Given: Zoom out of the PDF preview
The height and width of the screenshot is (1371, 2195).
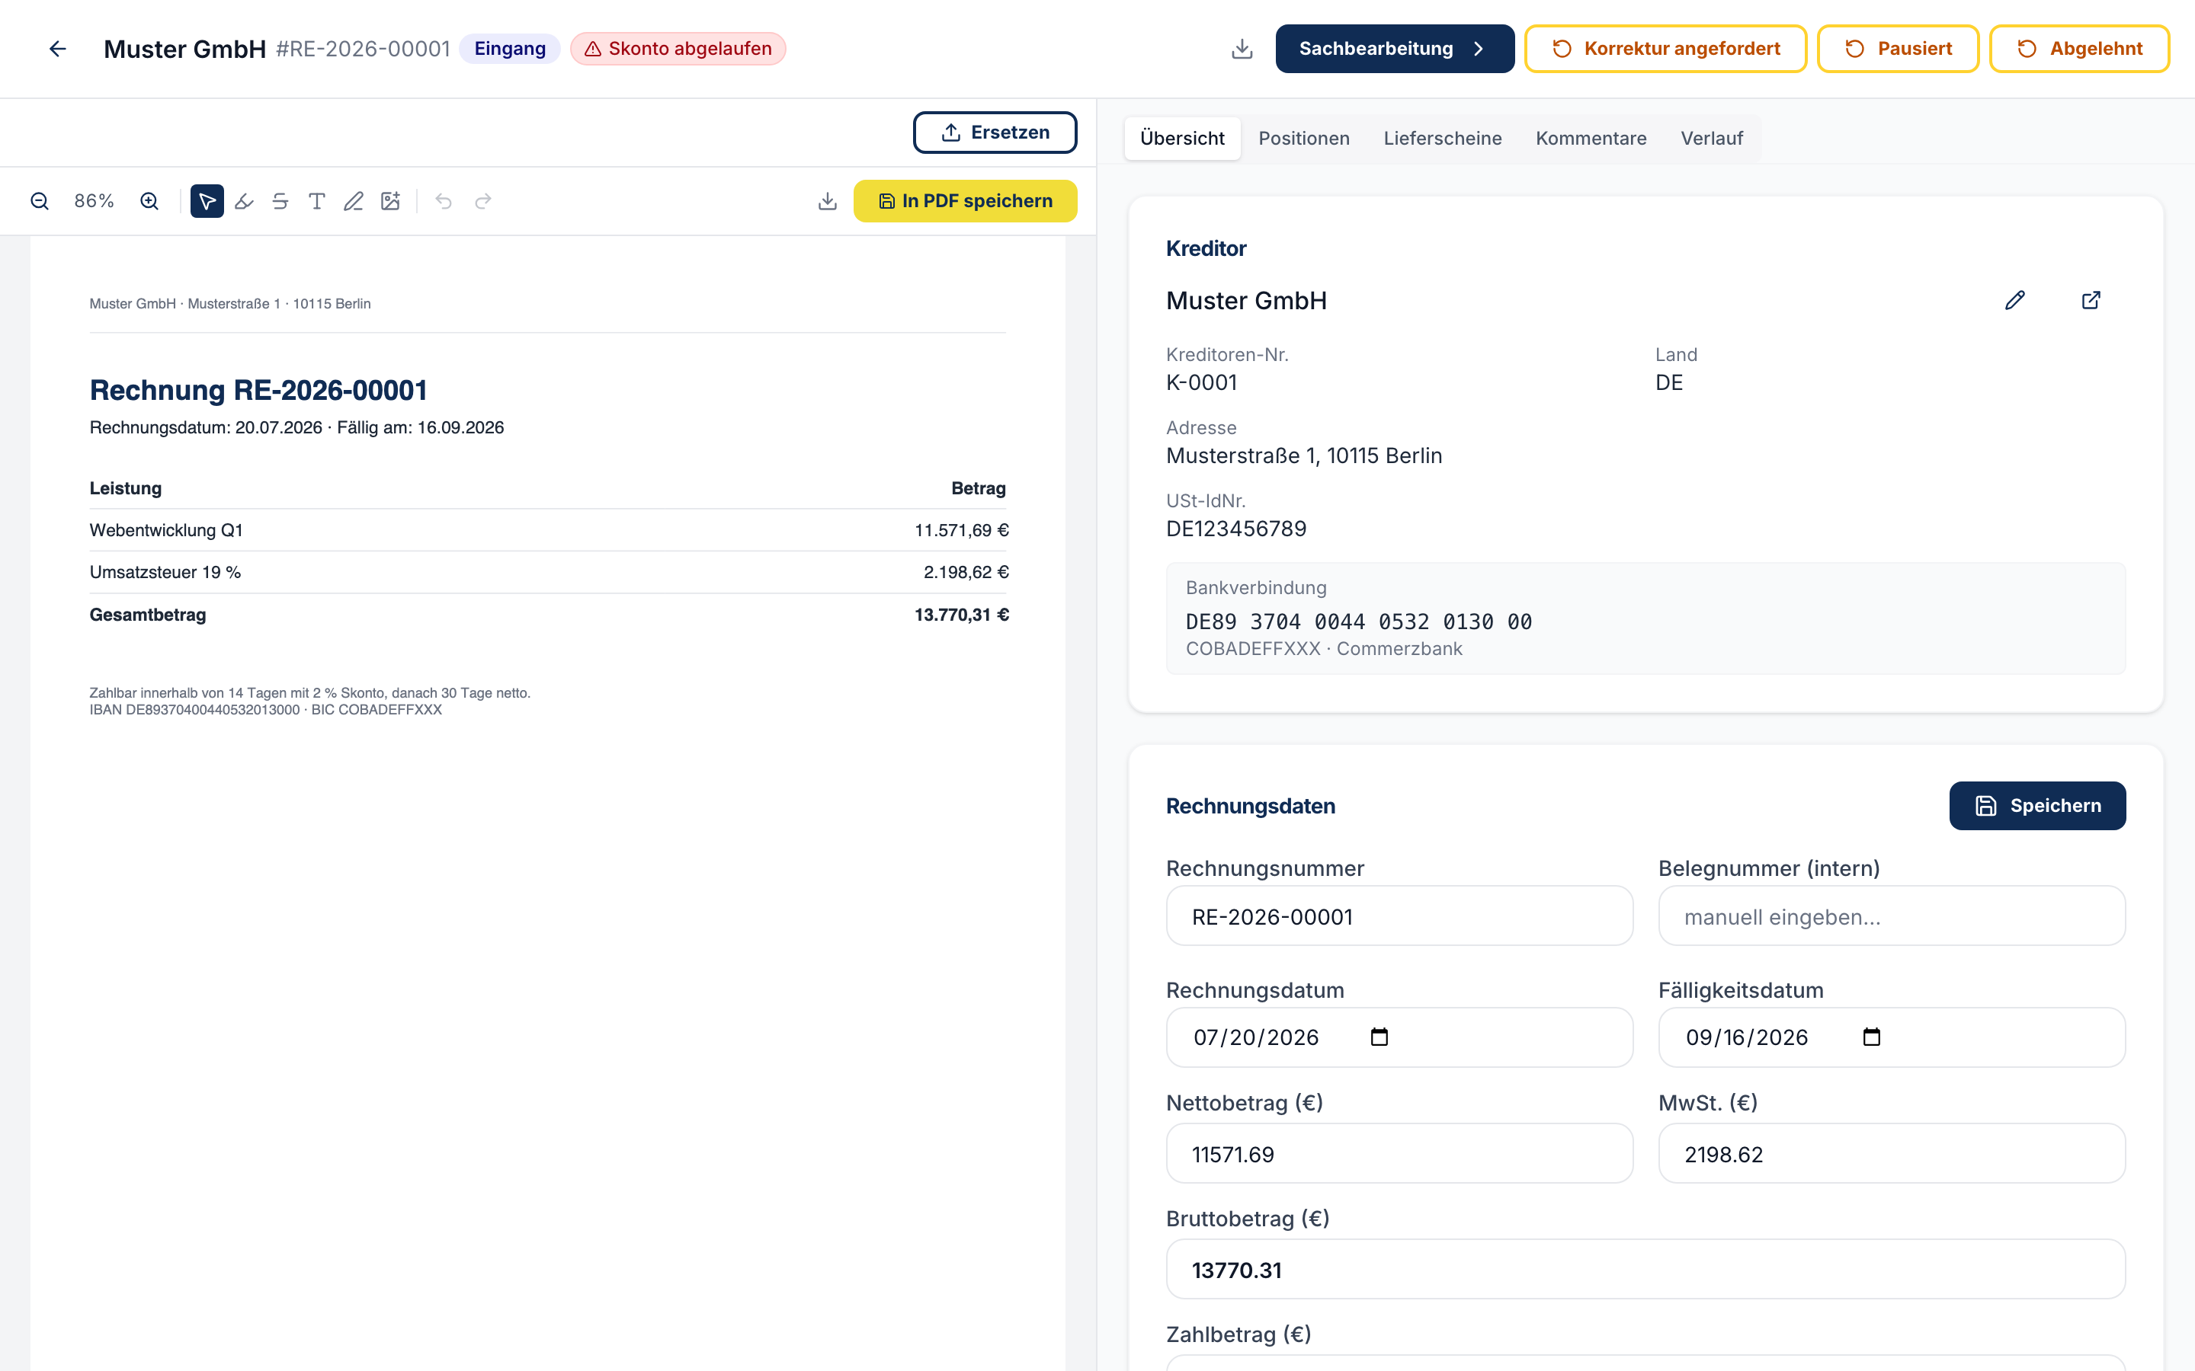Looking at the screenshot, I should click(x=39, y=201).
